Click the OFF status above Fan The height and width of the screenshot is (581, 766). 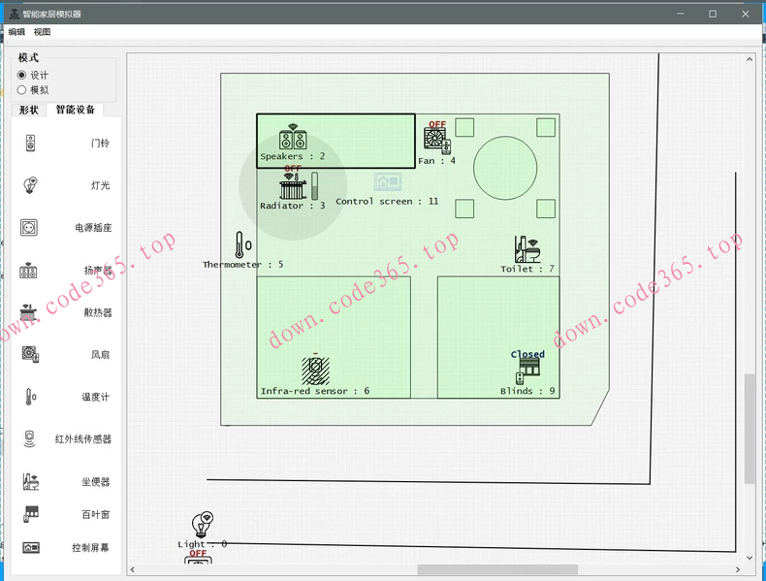437,124
